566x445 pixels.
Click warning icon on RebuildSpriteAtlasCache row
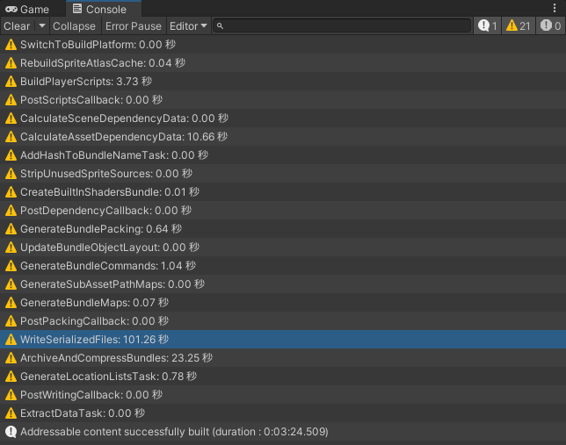11,63
